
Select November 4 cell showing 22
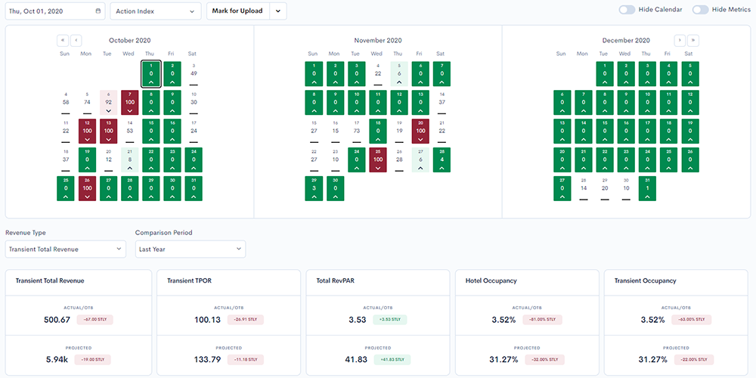point(377,74)
